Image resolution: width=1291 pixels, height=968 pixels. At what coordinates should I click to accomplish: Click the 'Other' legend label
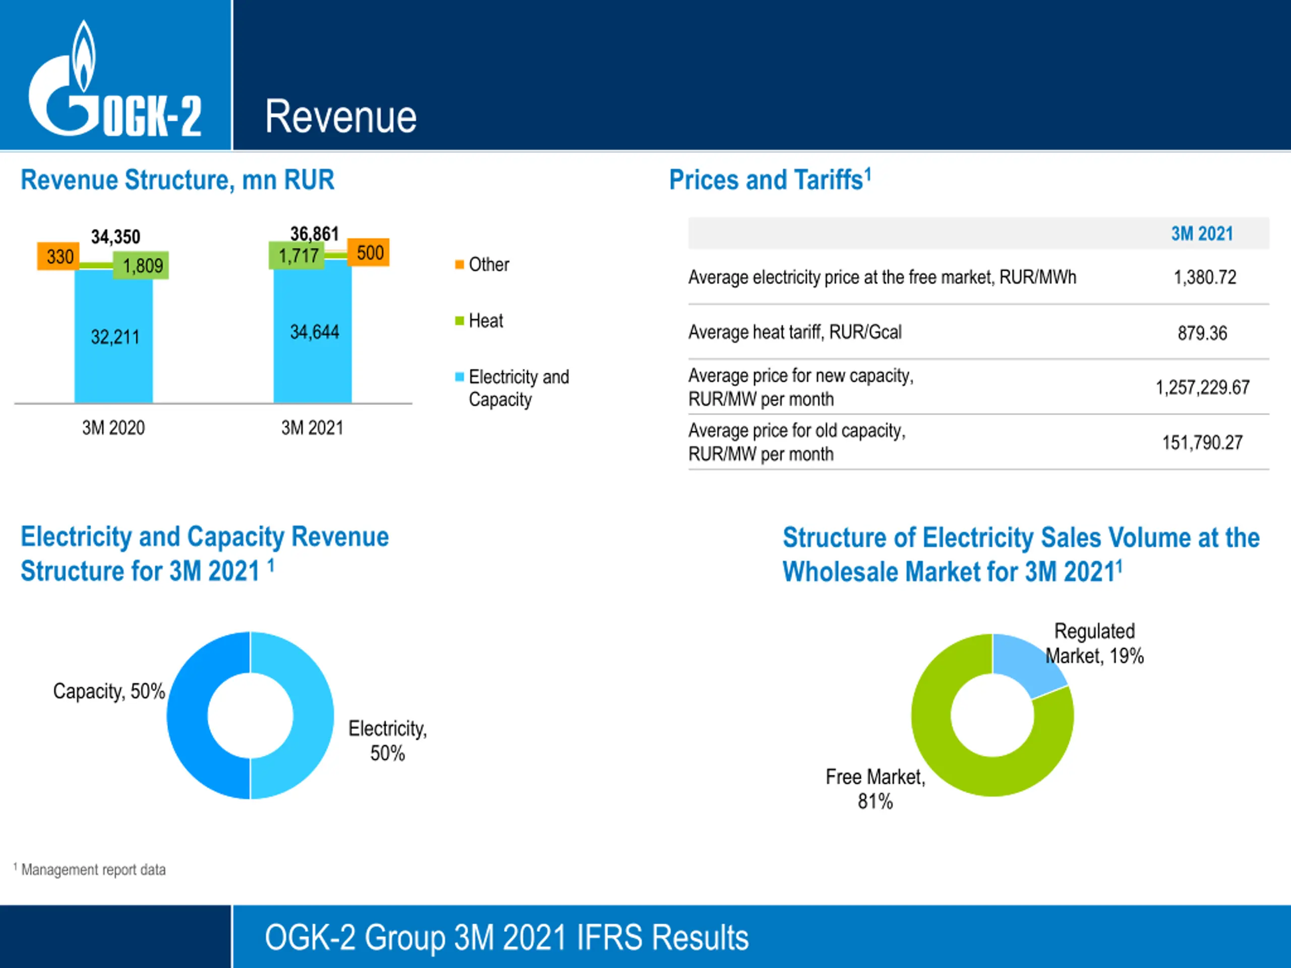pos(489,264)
